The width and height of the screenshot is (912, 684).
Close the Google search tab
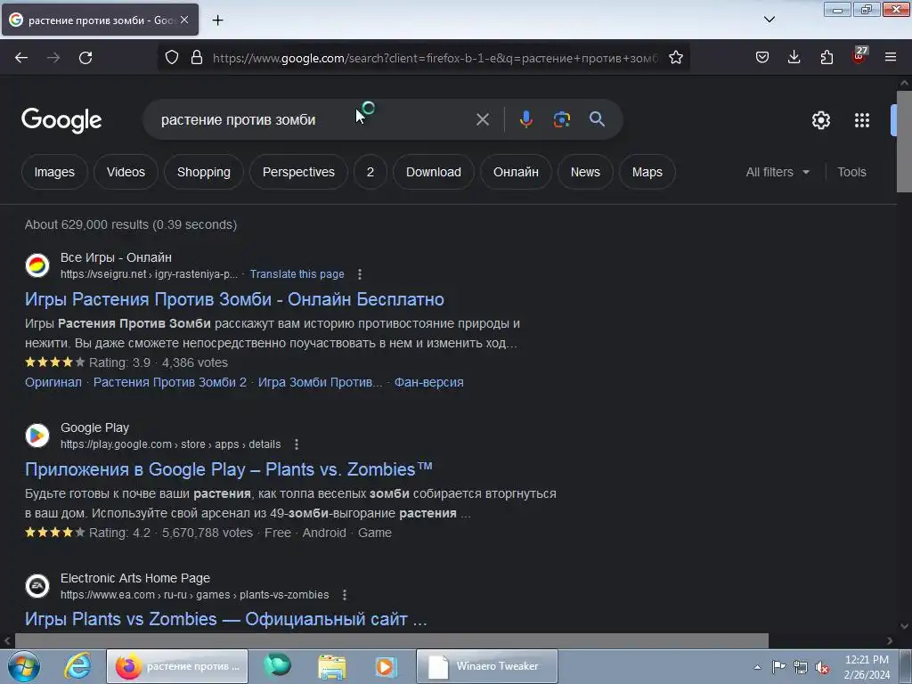[x=184, y=20]
